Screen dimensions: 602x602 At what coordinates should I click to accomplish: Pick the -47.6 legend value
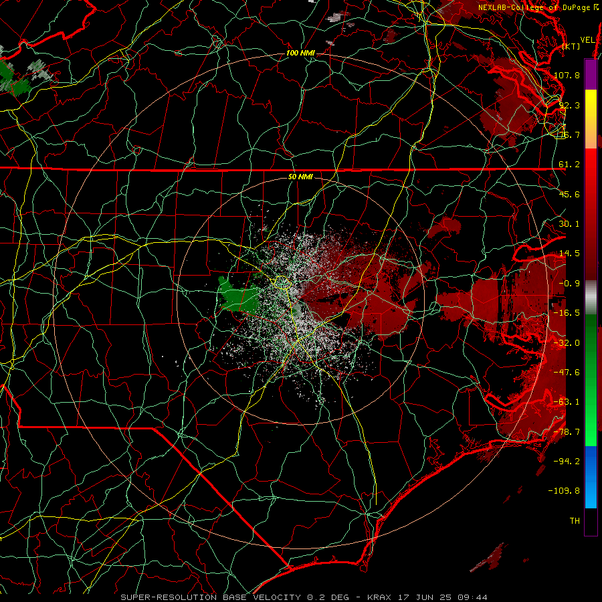point(567,373)
